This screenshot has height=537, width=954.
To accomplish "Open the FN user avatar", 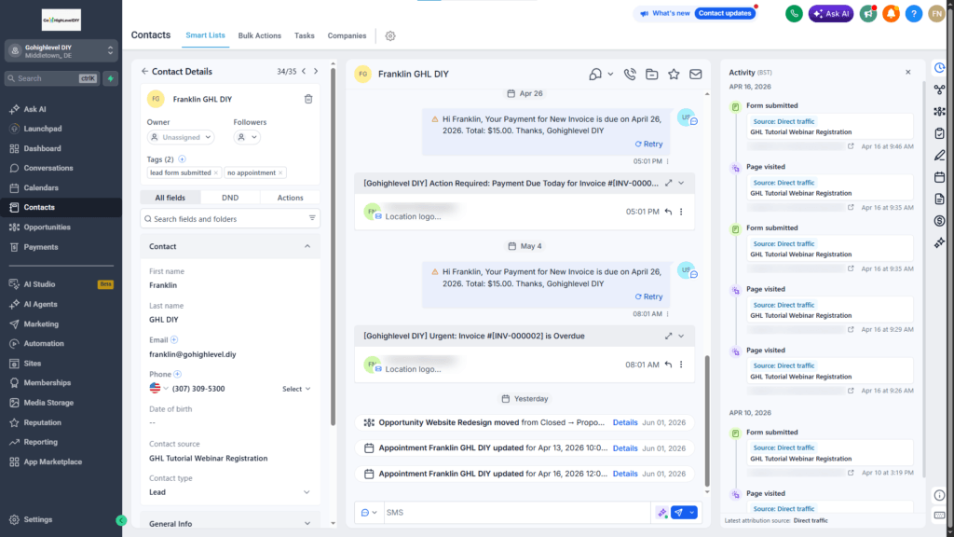I will coord(936,13).
